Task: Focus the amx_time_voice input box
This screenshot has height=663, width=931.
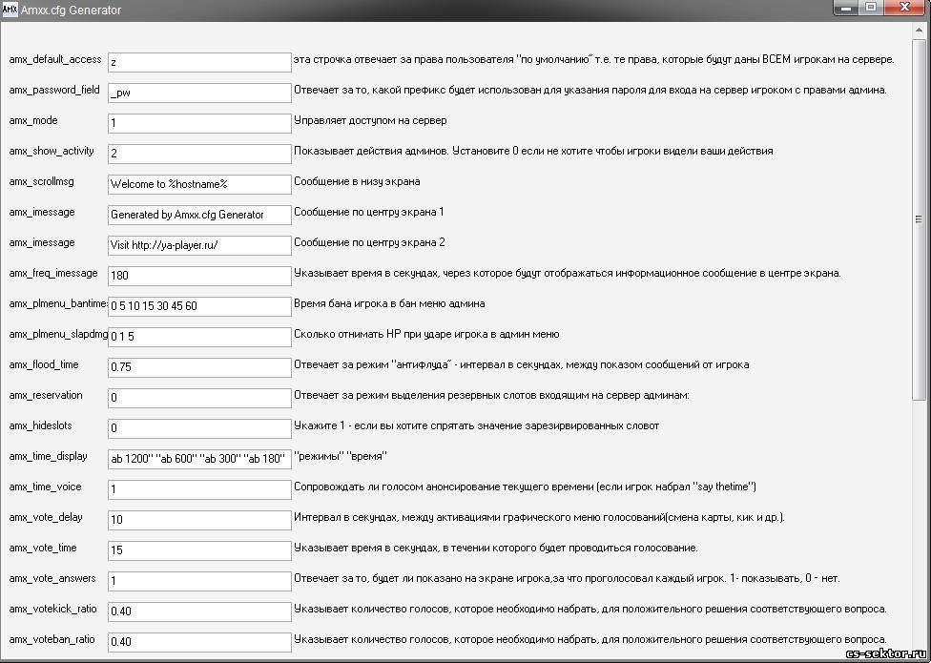Action: (x=199, y=489)
